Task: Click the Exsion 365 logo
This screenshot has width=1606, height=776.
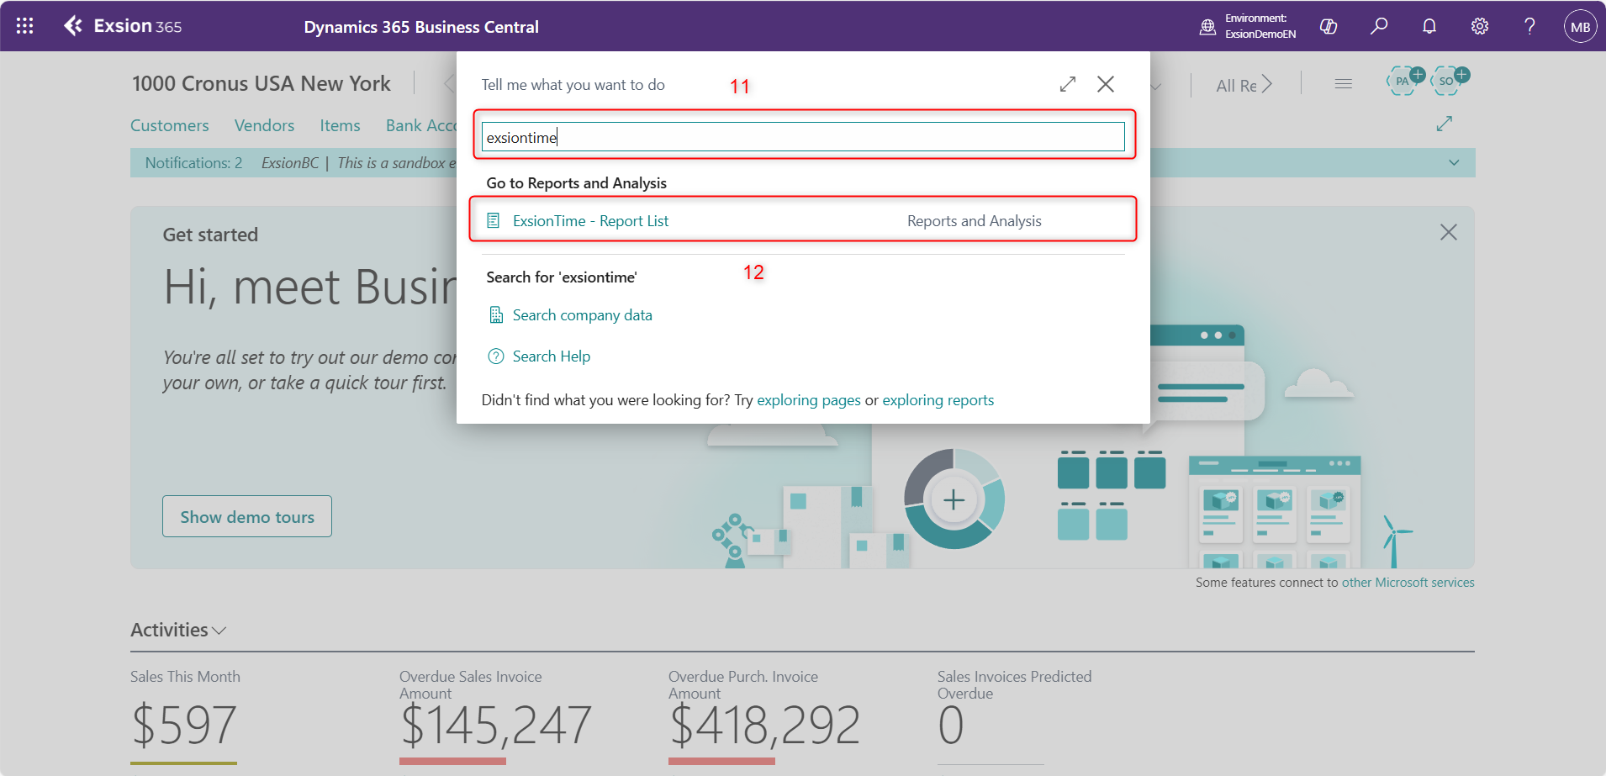Action: pos(123,26)
